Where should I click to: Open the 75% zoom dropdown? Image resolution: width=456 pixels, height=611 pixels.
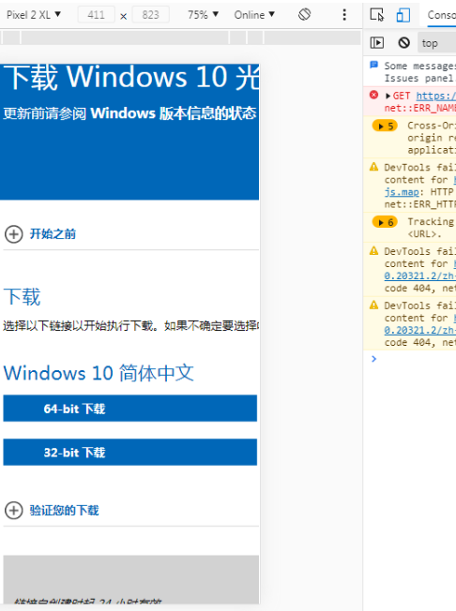tap(203, 15)
